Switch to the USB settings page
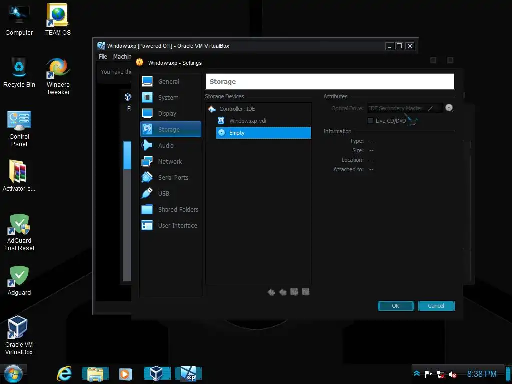Viewport: 512px width, 384px height. tap(170, 193)
